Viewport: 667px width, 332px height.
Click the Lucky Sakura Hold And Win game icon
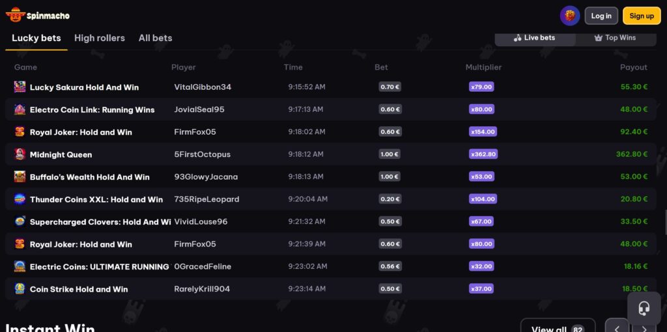coord(20,87)
